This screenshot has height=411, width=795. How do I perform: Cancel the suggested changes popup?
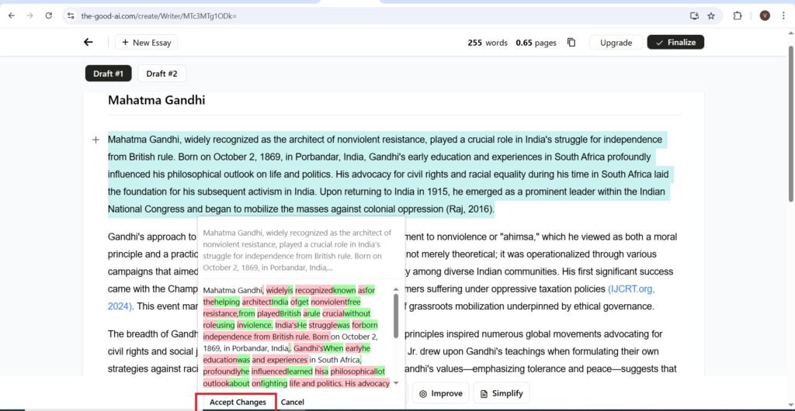point(293,402)
